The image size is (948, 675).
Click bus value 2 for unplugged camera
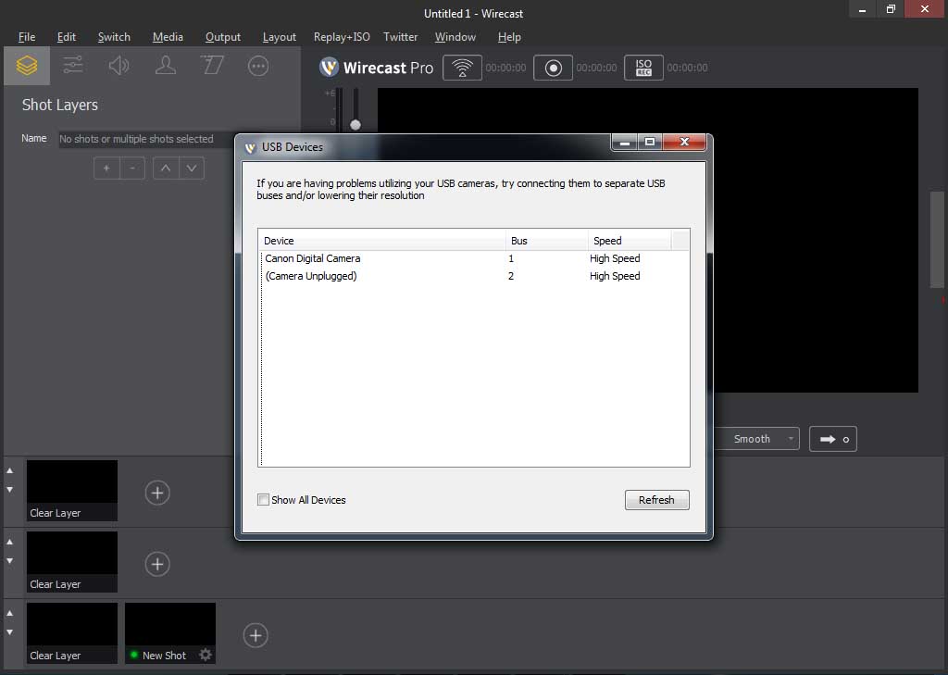pos(511,277)
